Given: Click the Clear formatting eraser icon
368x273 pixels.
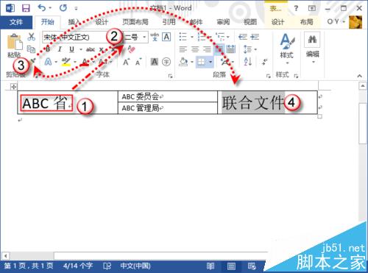Looking at the screenshot, I should 132,49.
